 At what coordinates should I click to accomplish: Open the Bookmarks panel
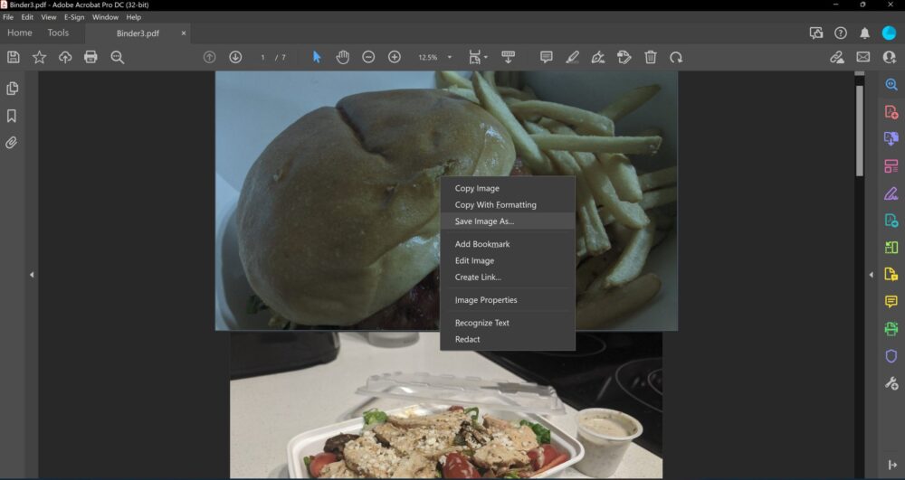tap(12, 116)
